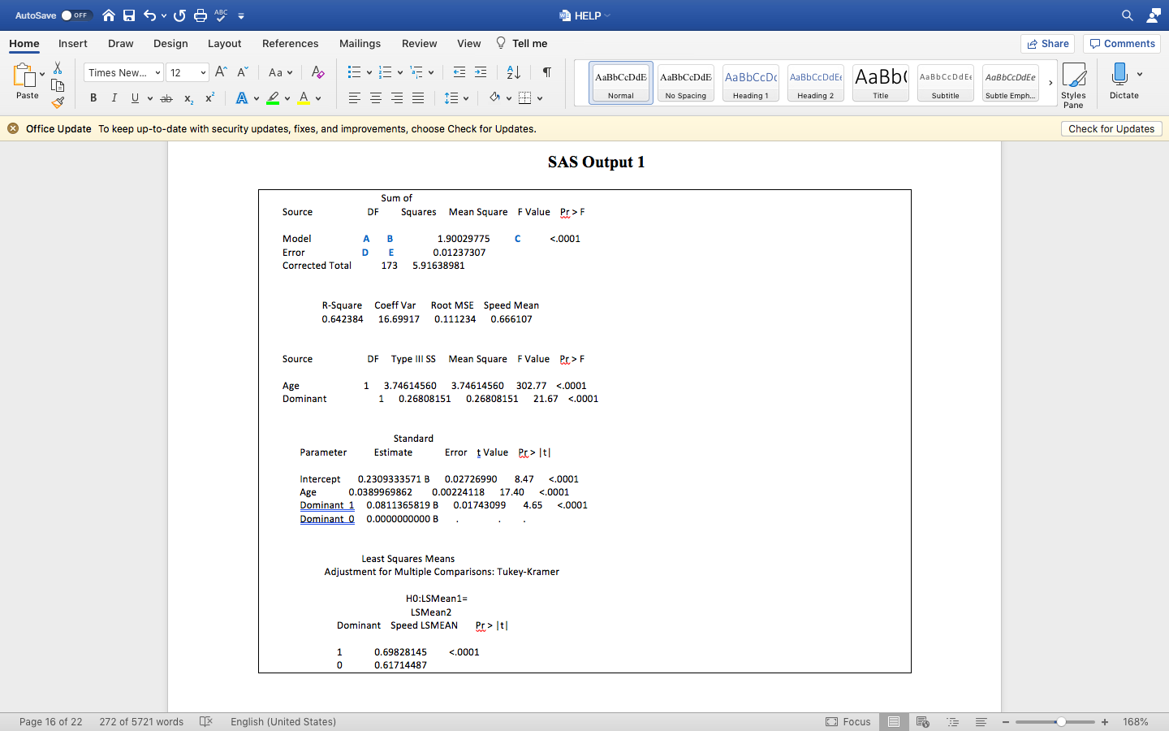Viewport: 1169px width, 731px height.
Task: Click Check for Updates button
Action: point(1111,128)
